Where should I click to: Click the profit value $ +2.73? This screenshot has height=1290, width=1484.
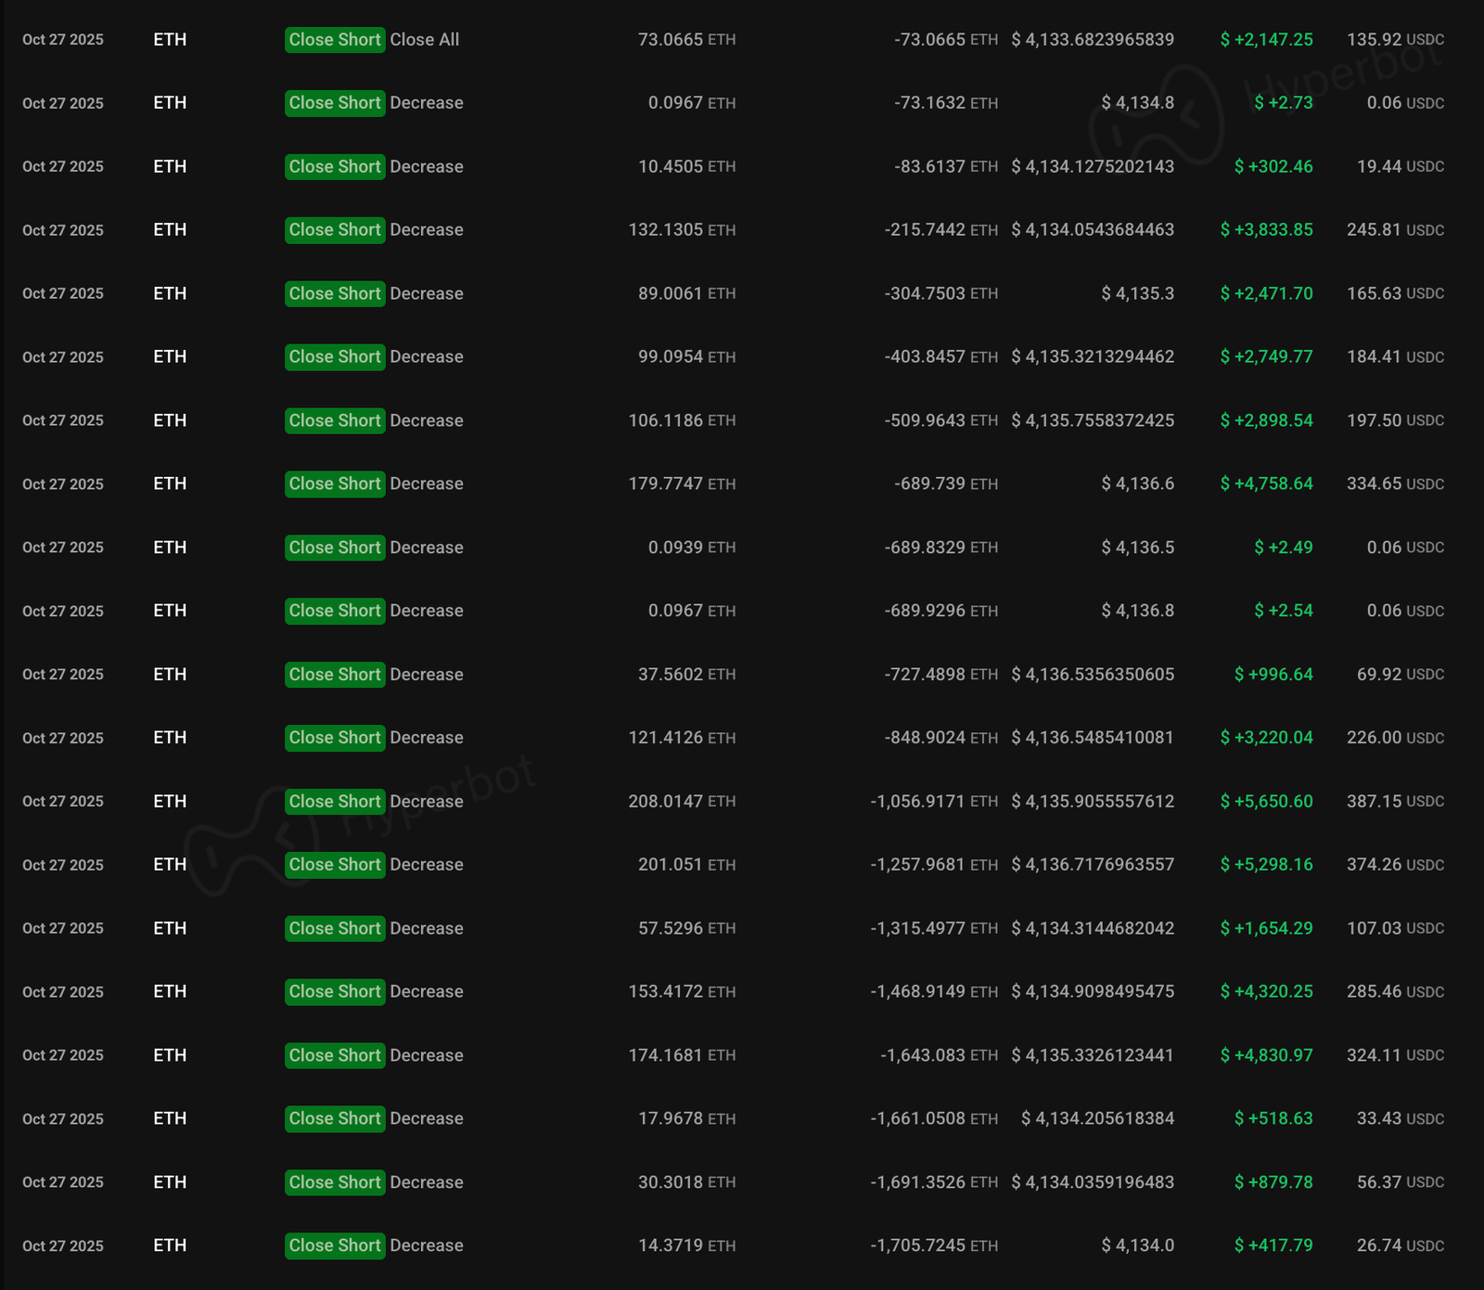[x=1284, y=103]
